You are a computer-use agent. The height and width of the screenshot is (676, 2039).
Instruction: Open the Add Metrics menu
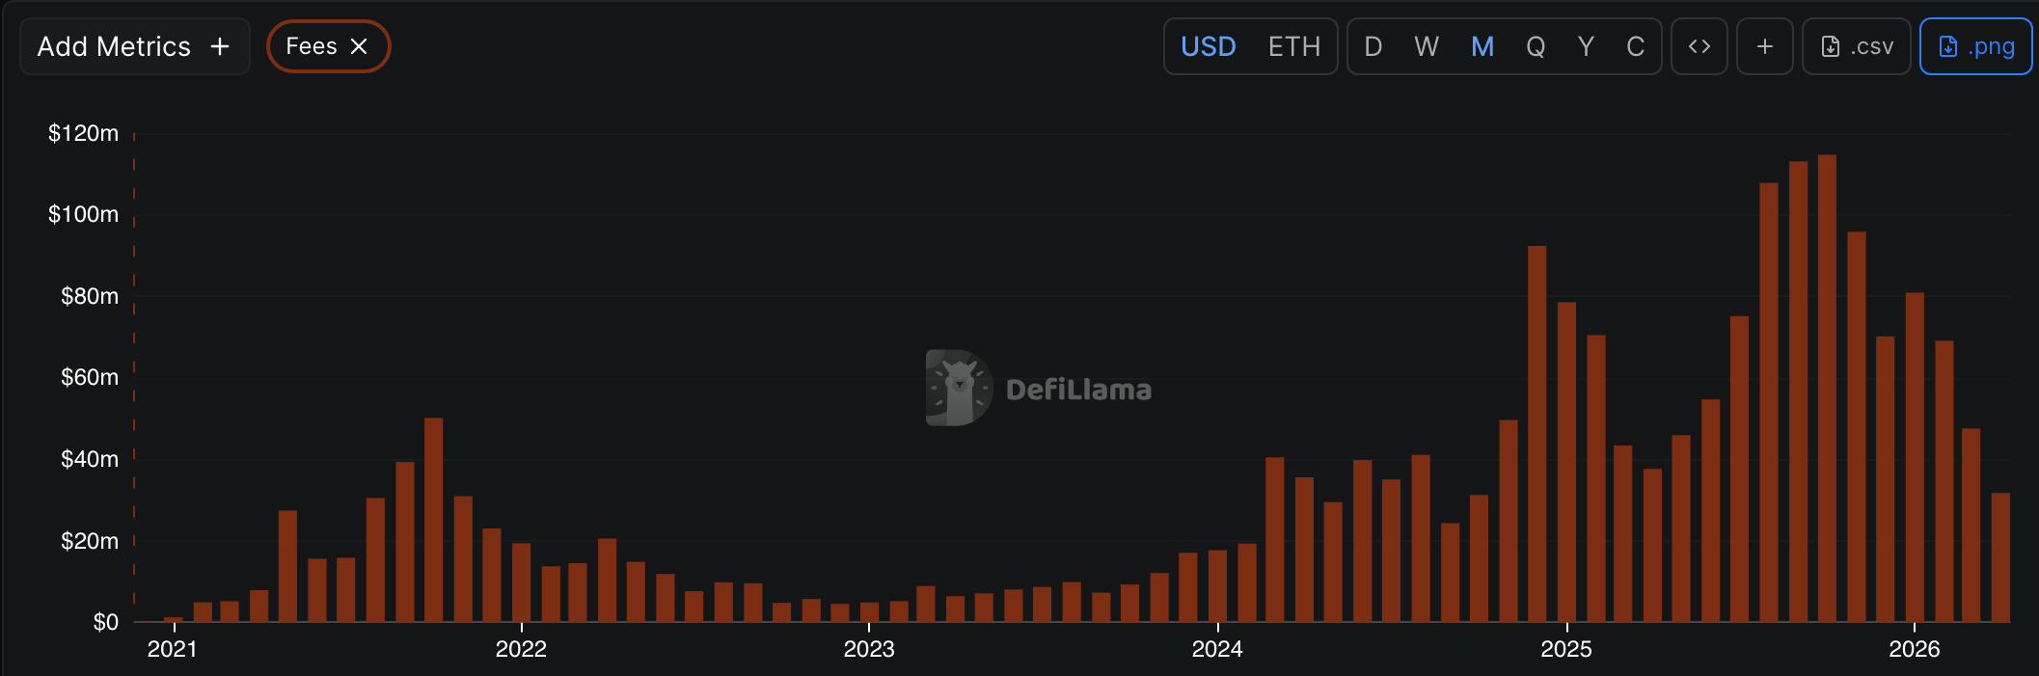click(x=134, y=46)
